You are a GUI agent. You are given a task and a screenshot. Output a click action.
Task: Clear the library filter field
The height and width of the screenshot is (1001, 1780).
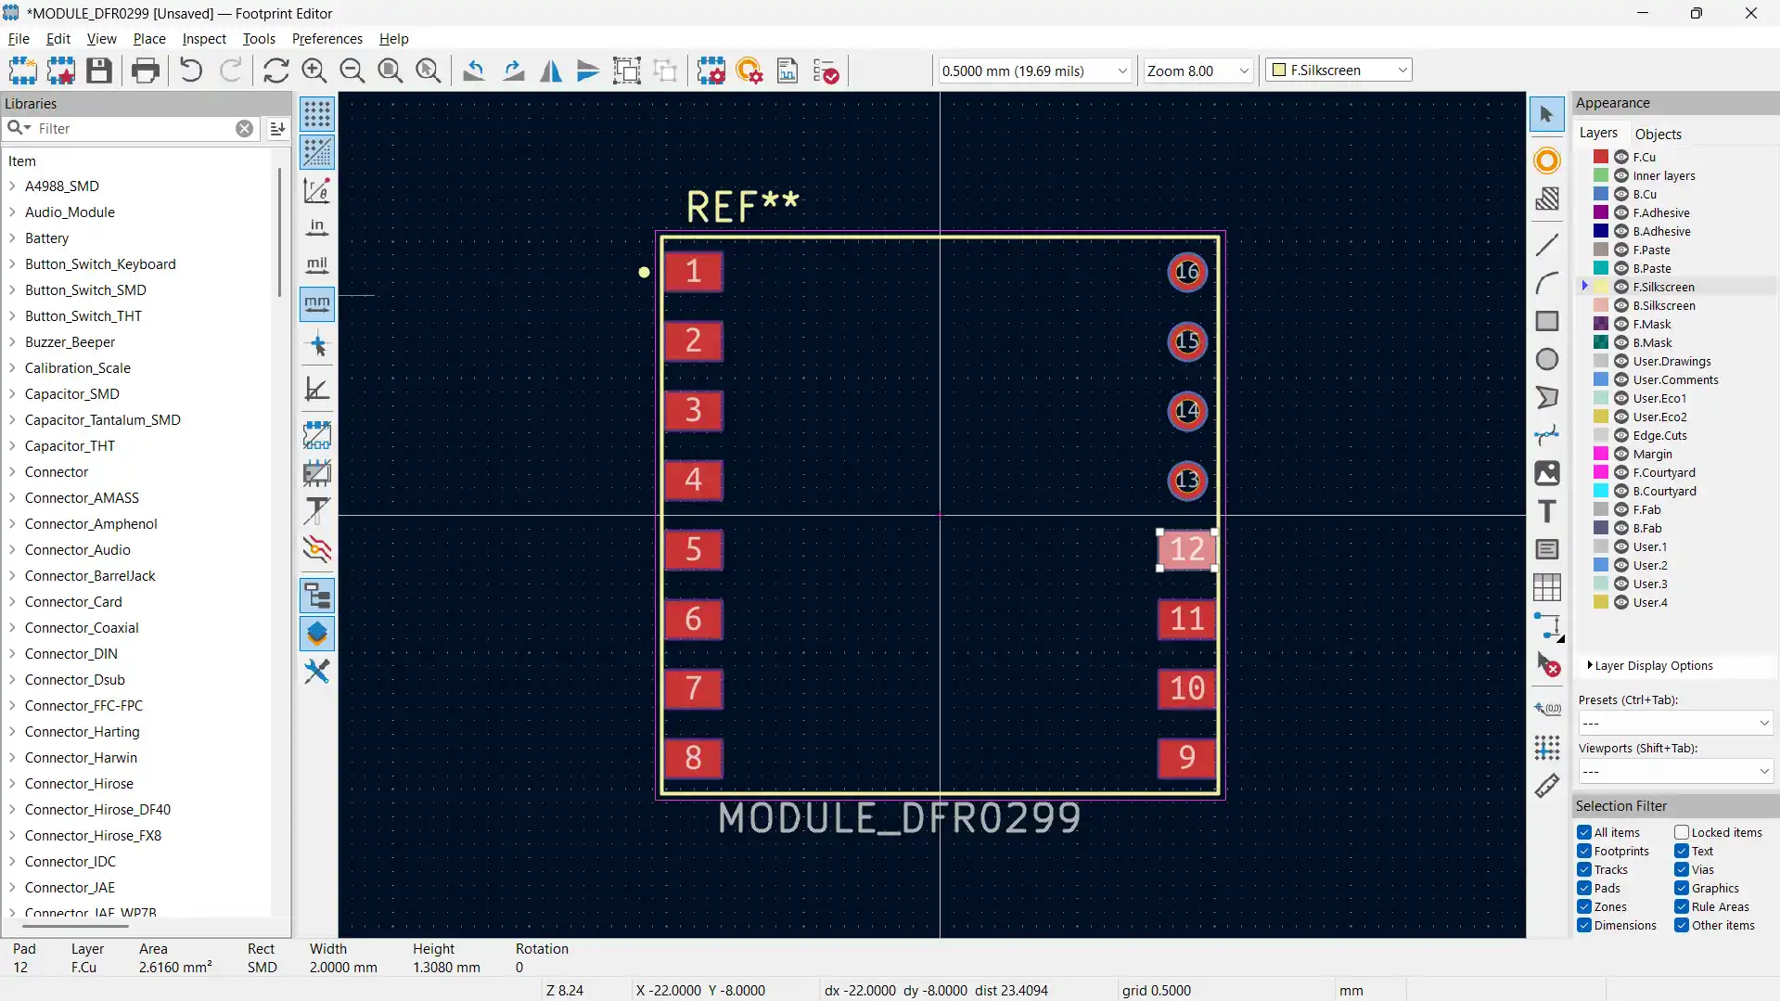pos(244,129)
